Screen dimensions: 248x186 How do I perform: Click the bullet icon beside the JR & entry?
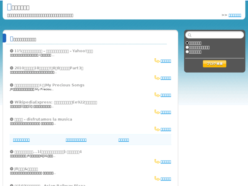tap(12, 169)
